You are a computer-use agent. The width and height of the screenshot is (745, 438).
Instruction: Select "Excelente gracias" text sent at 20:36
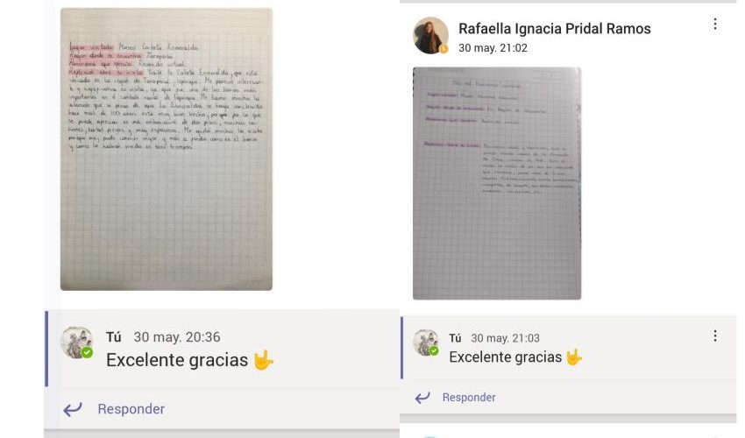177,360
